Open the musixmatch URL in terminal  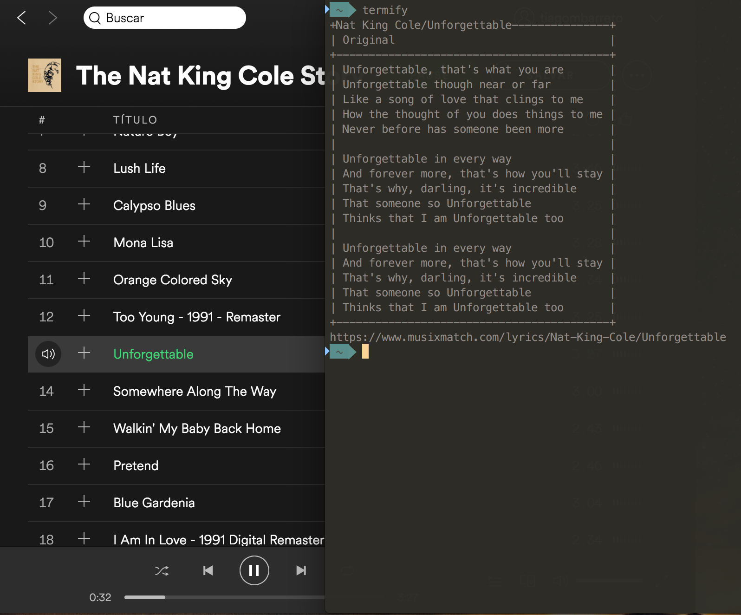tap(528, 337)
